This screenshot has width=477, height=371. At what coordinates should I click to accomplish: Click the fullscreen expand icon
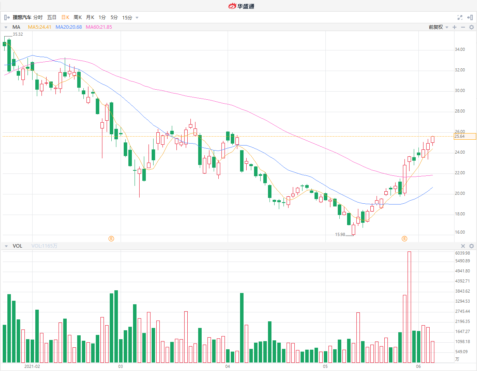click(x=460, y=17)
